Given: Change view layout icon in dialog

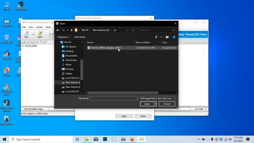Looking at the screenshot, I should pos(157,37).
